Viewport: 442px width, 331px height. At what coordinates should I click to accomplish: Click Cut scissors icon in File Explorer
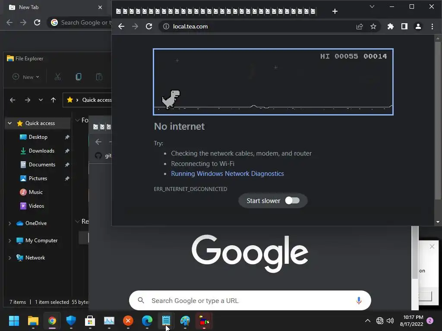(58, 77)
